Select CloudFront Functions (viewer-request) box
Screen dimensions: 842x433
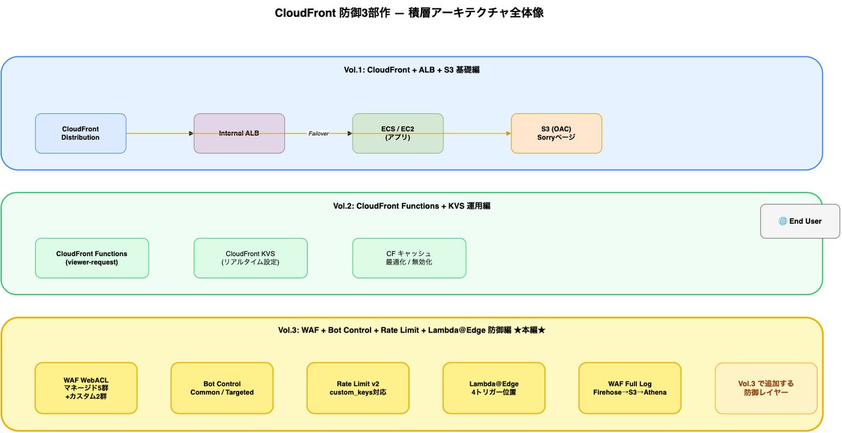(92, 258)
